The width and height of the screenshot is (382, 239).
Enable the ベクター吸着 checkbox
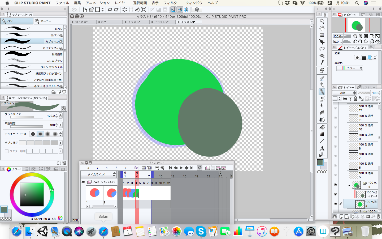(7, 151)
